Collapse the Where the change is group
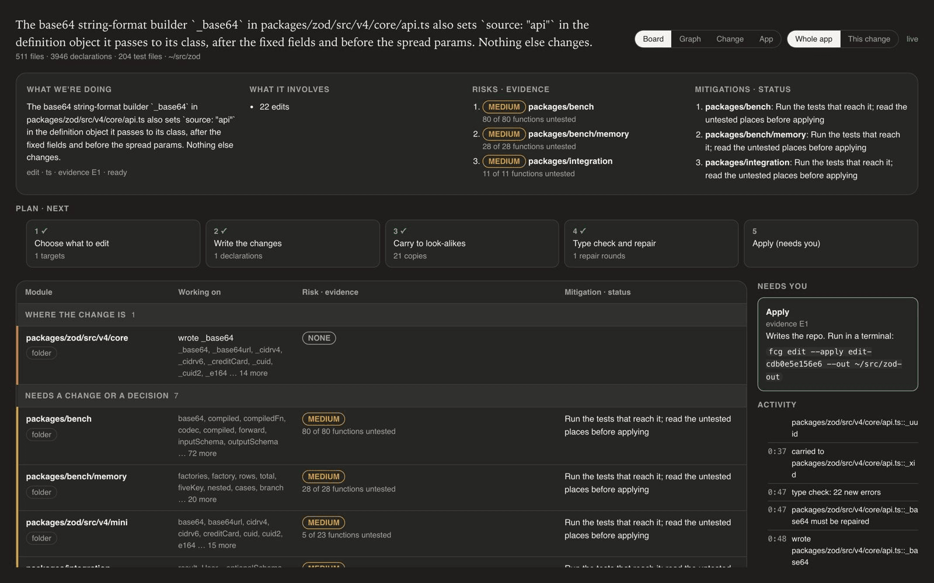This screenshot has height=583, width=934. click(x=381, y=315)
